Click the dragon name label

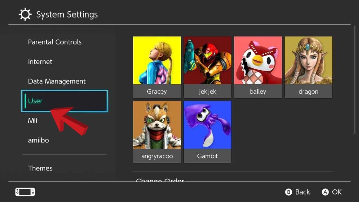(309, 92)
